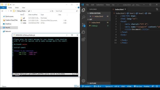
Task: Click the VS Code logo icon
Action: click(x=82, y=5)
